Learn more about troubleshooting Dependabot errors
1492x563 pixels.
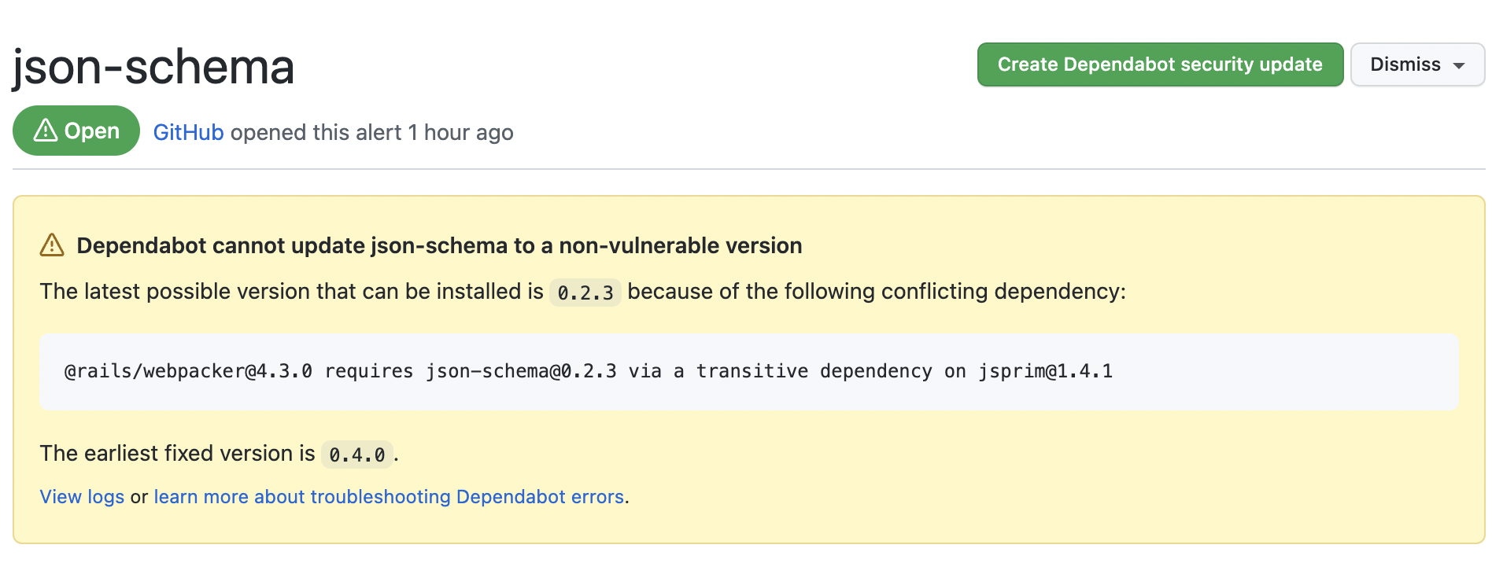(389, 497)
